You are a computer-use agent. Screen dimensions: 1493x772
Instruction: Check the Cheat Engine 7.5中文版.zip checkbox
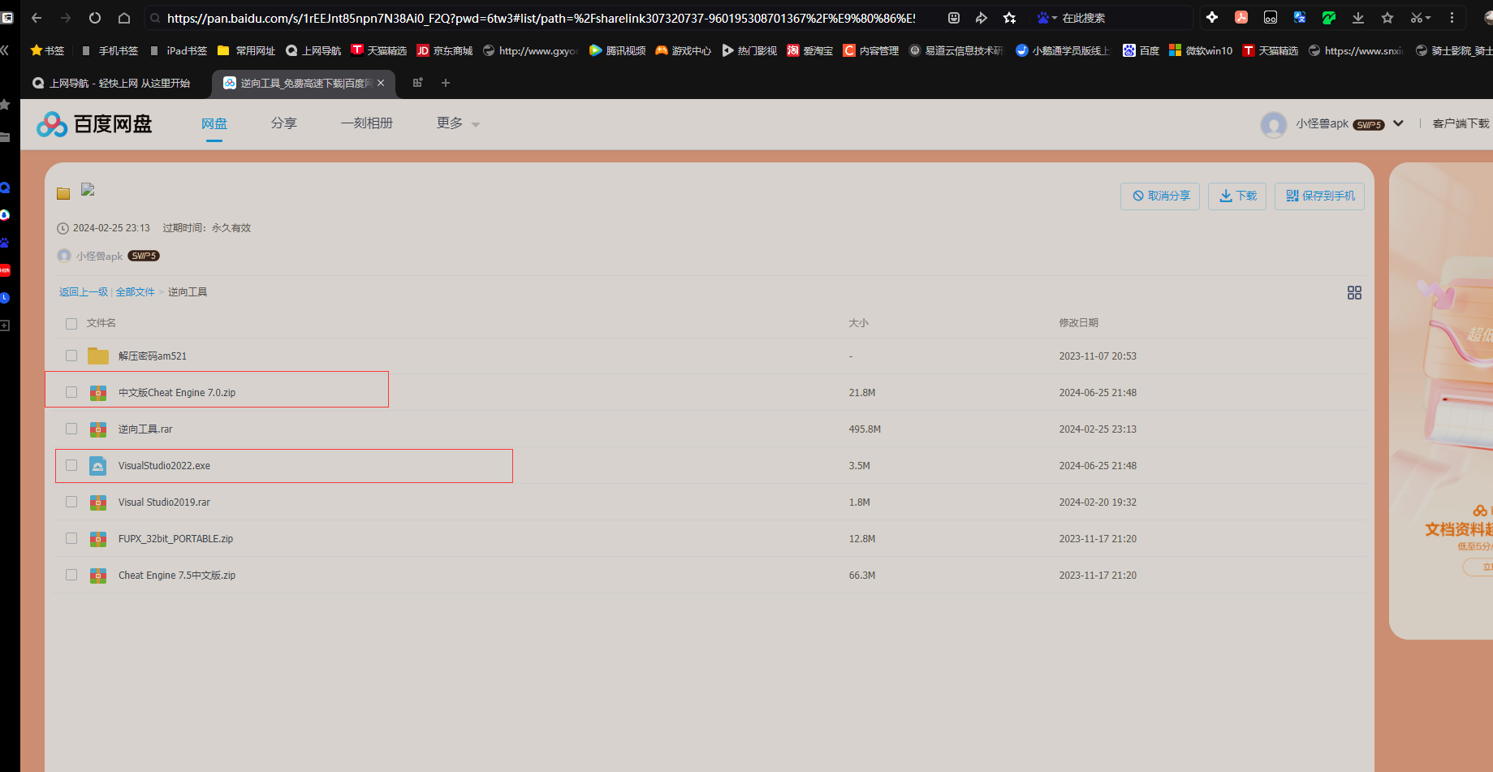(x=71, y=575)
